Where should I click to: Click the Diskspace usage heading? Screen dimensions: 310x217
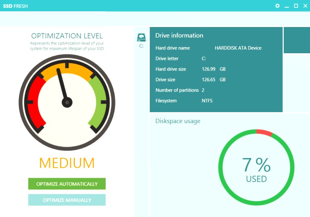click(x=178, y=121)
